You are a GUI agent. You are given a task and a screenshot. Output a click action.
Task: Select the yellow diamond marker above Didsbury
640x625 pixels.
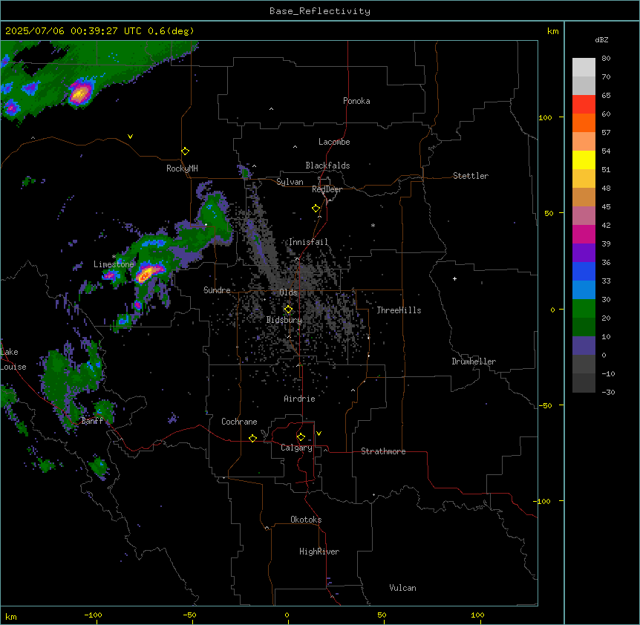pyautogui.click(x=288, y=310)
